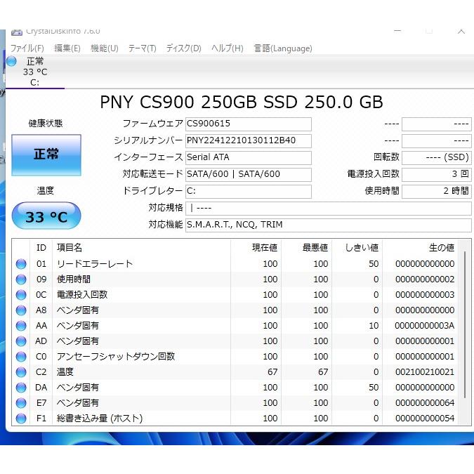The image size is (474, 474).
Task: Click the rotation rate field ---- (SSD)
Action: pyautogui.click(x=437, y=158)
